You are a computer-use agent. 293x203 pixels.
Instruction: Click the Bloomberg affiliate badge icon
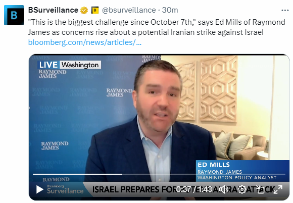point(95,10)
